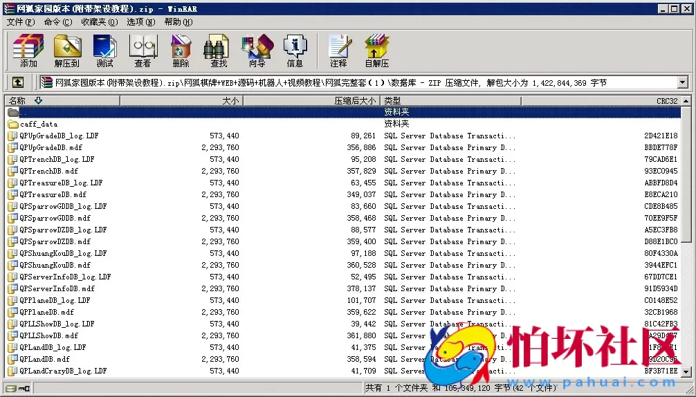This screenshot has width=696, height=397.
Task: Click packed size value 101,707
Action: click(x=361, y=300)
